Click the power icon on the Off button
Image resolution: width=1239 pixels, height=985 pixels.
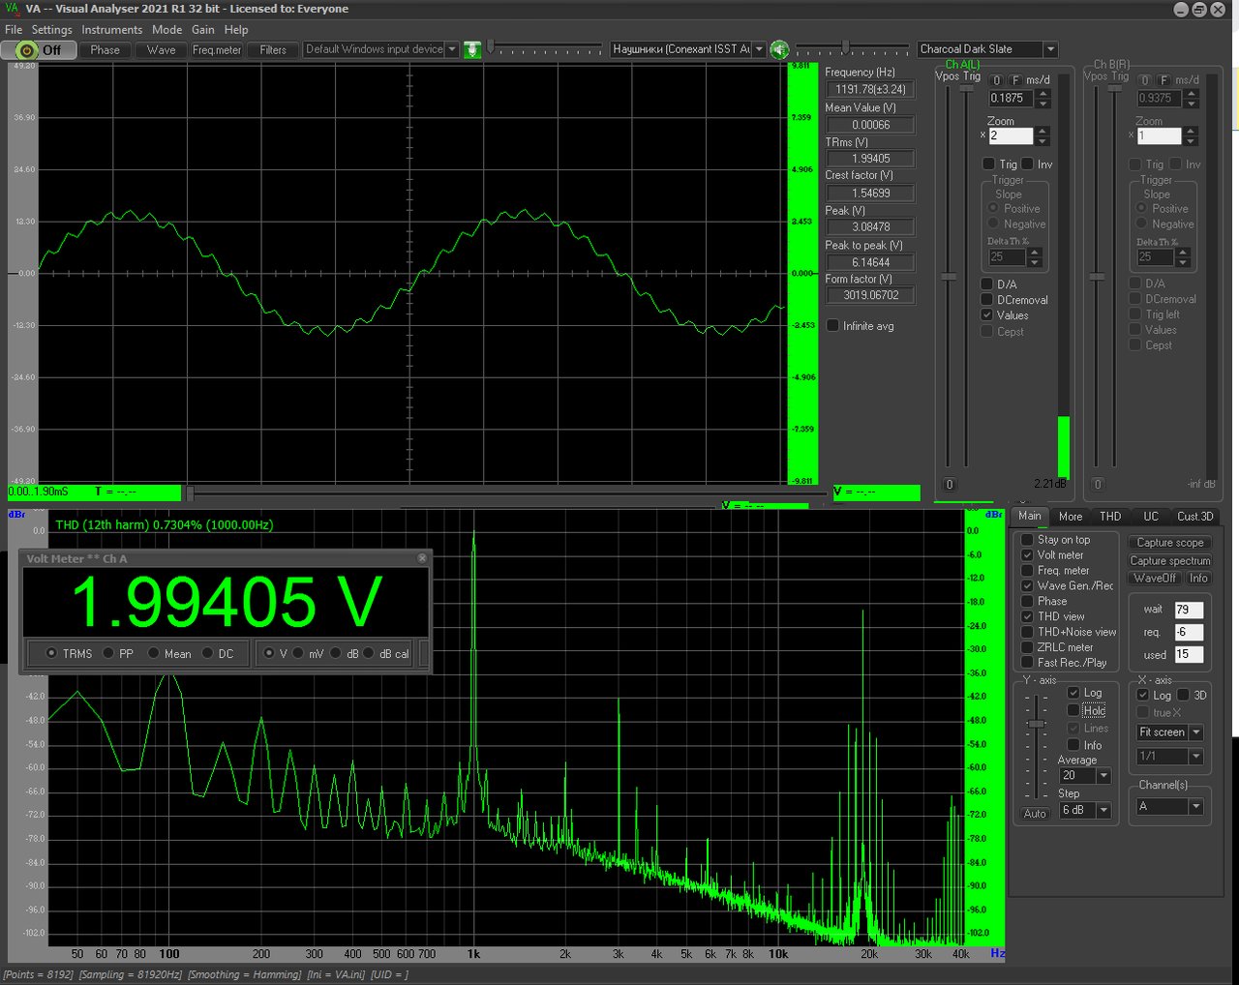[x=27, y=50]
